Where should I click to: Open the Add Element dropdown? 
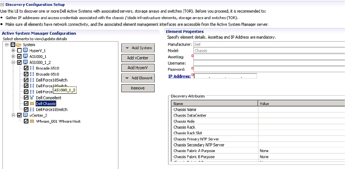(138, 78)
